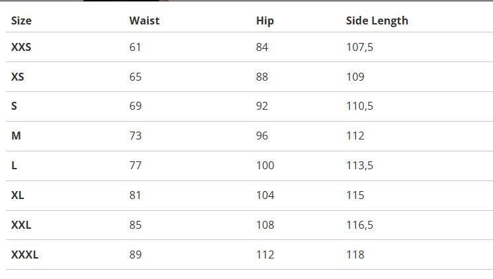Click the Waist column header
Screen dimensions: 493x279
click(144, 20)
